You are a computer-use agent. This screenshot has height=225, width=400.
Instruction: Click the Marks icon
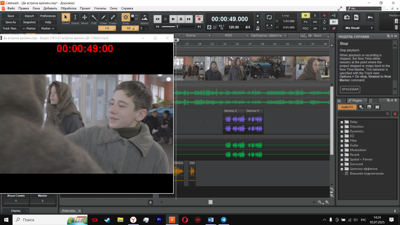(144, 18)
